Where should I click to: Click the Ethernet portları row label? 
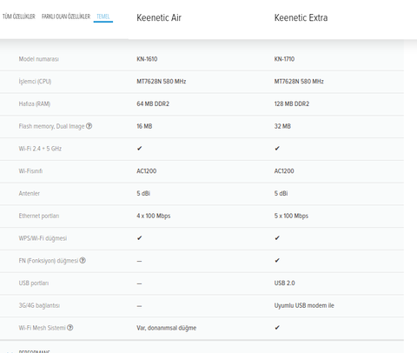[39, 216]
